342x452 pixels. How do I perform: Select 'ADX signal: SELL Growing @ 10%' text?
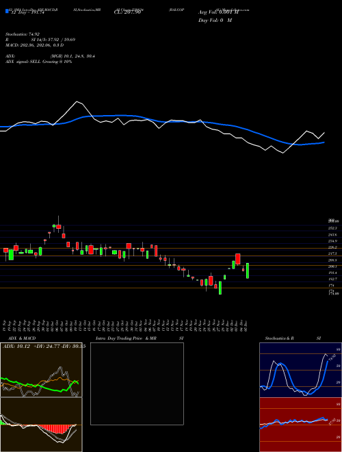(x=38, y=62)
